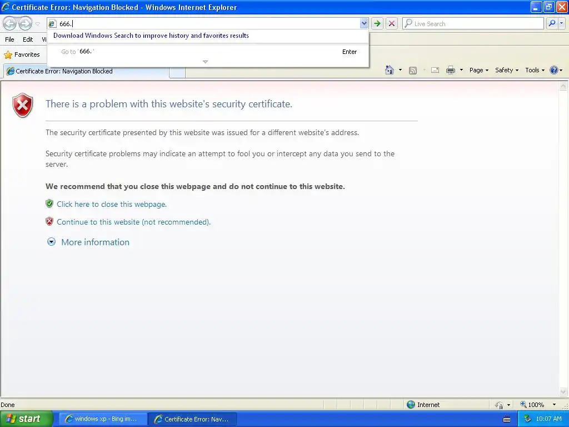569x427 pixels.
Task: Open the Print options dropdown arrow
Action: pos(461,70)
